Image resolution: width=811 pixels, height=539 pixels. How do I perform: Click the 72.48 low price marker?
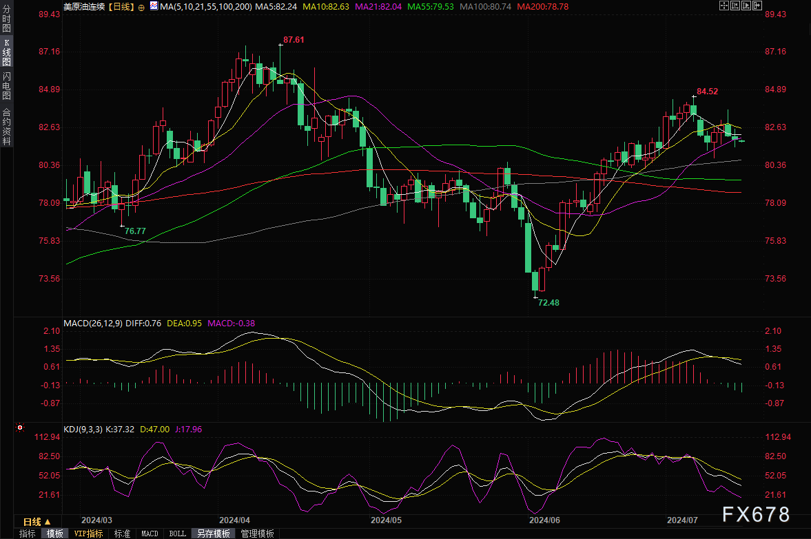[548, 303]
